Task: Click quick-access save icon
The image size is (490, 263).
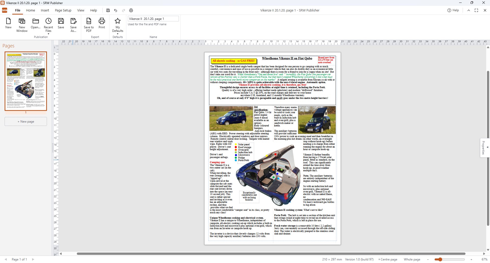Action: pos(108,10)
